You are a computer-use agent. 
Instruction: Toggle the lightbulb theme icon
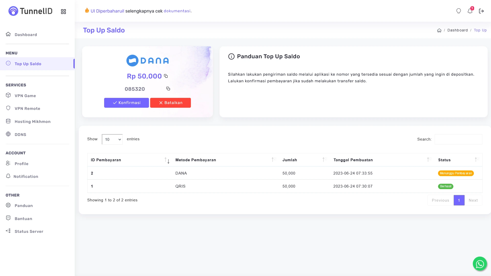tap(459, 11)
